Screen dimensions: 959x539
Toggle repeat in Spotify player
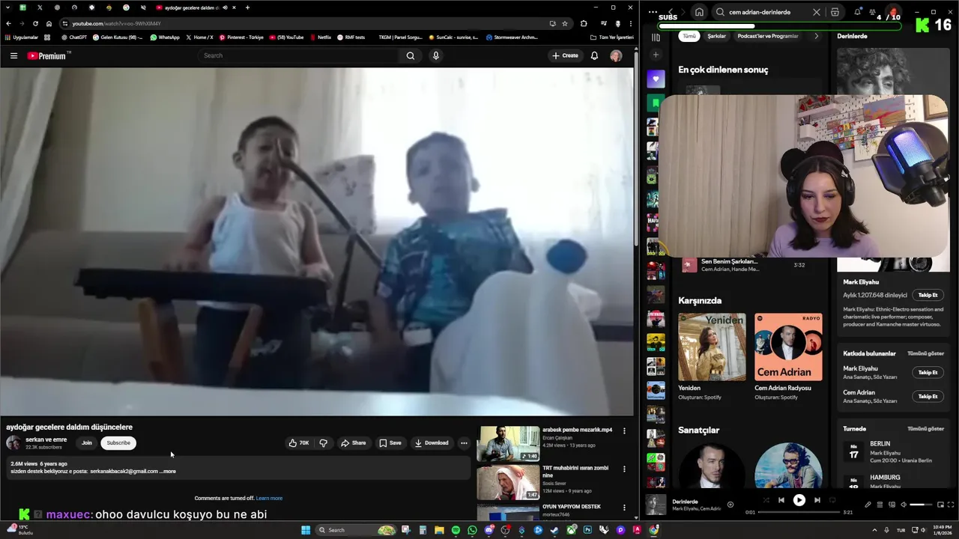coord(832,500)
